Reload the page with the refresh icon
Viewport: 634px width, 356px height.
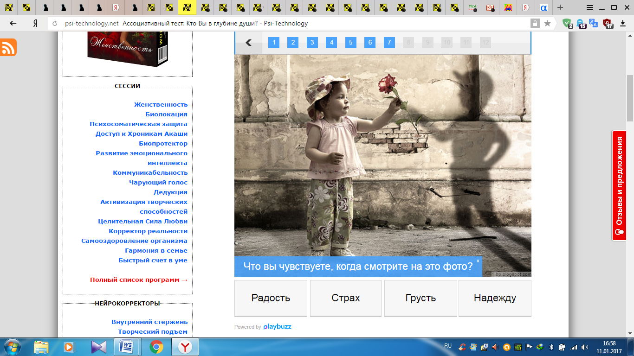[x=55, y=24]
